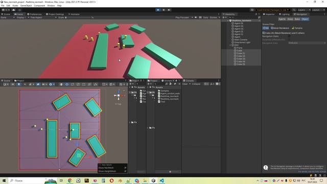Open the account dropdown in the top toolbar
This screenshot has height=184, width=327.
(6, 10)
